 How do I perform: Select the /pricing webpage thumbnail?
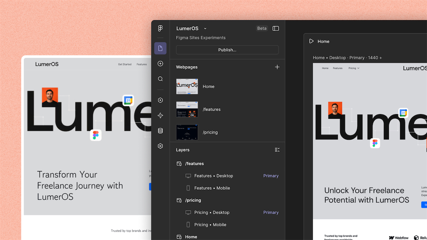pyautogui.click(x=187, y=132)
